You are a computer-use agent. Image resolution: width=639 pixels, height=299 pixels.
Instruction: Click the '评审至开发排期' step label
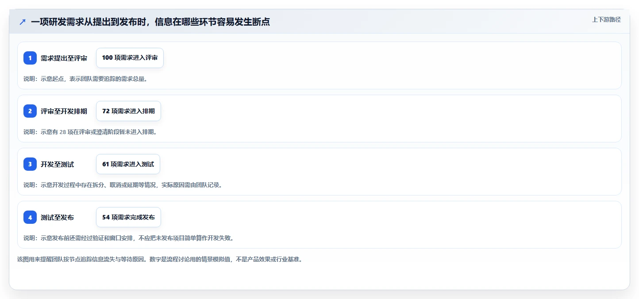click(x=64, y=111)
